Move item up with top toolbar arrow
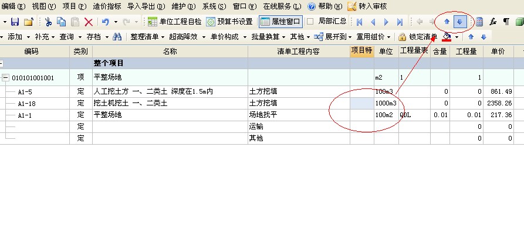524x229 pixels. point(447,22)
